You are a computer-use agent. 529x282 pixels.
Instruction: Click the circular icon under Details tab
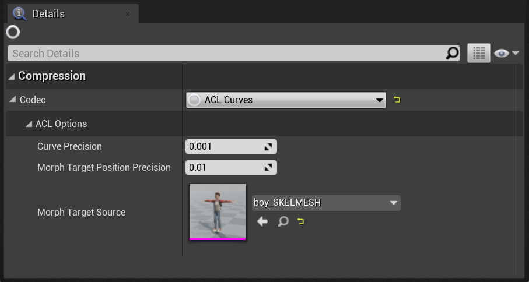[x=13, y=33]
